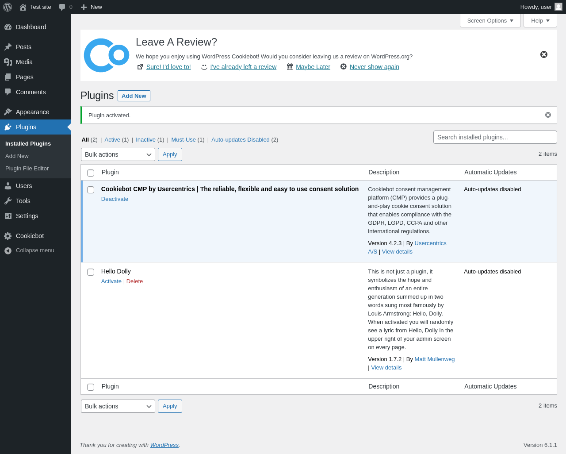
Task: Open the Usercentrics A/S author link
Action: click(x=430, y=243)
